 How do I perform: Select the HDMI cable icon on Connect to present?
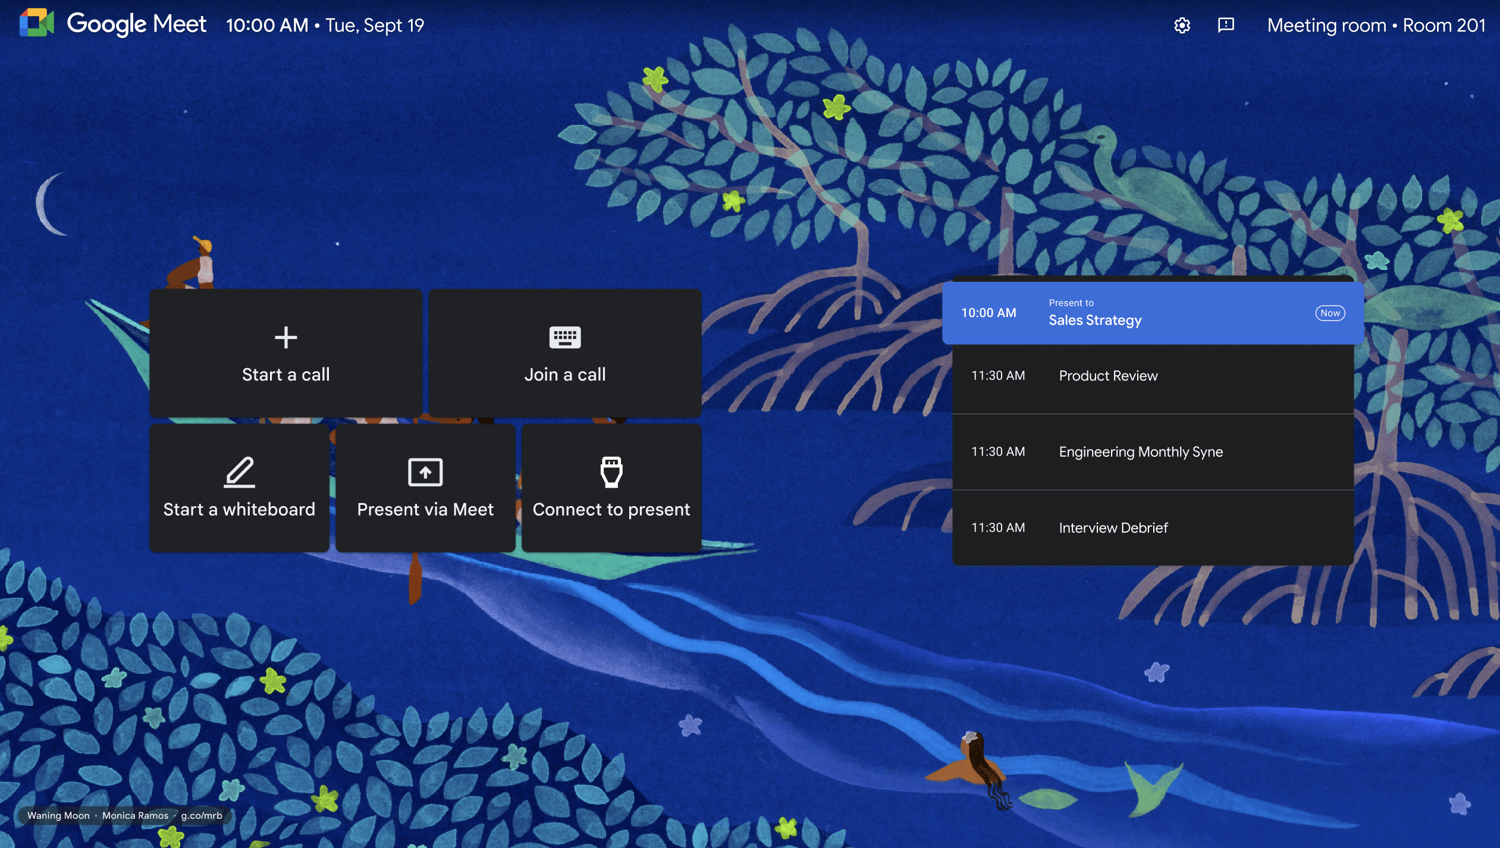[611, 472]
